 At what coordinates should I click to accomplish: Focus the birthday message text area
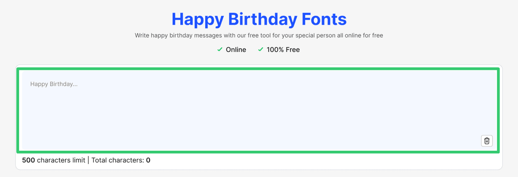coord(258,111)
